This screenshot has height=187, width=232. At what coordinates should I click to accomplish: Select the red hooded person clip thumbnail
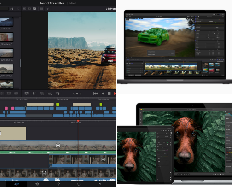[6, 37]
